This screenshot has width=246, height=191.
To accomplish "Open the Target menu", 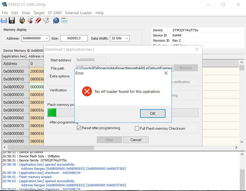I will tap(39, 13).
